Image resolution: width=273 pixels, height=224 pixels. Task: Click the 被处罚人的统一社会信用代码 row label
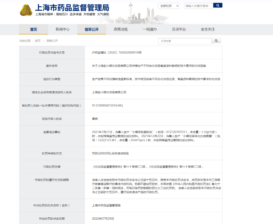pyautogui.click(x=52, y=106)
